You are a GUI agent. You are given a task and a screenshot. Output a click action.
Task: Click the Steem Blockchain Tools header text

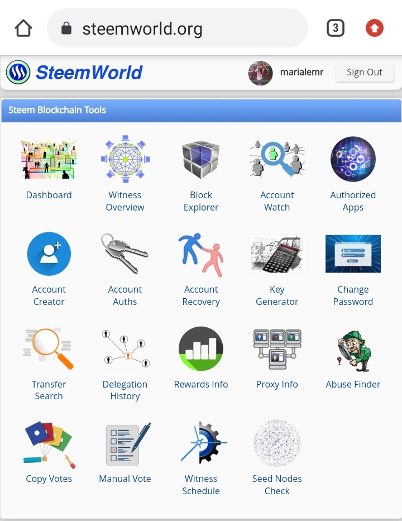[x=57, y=110]
